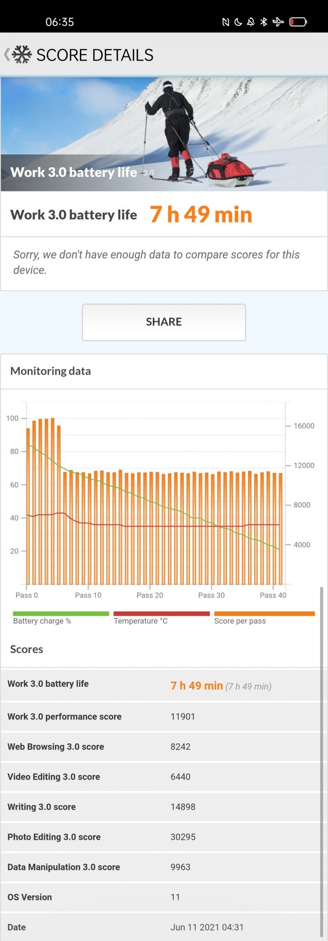Click the vertical scrollbar on right edge
This screenshot has height=941, width=328.
[322, 753]
